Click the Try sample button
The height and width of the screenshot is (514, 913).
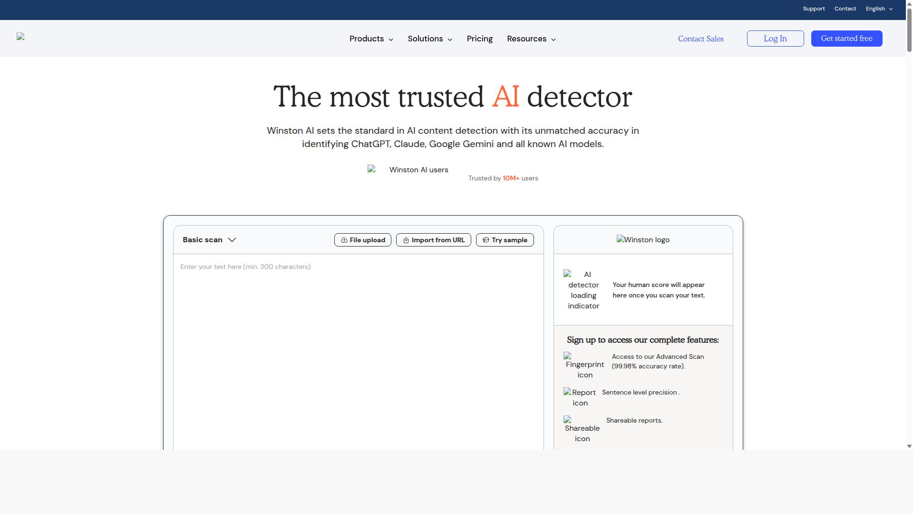pyautogui.click(x=505, y=240)
